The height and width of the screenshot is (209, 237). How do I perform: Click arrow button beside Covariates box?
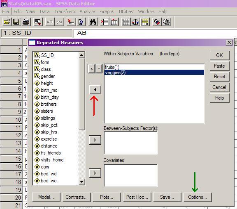(95, 173)
